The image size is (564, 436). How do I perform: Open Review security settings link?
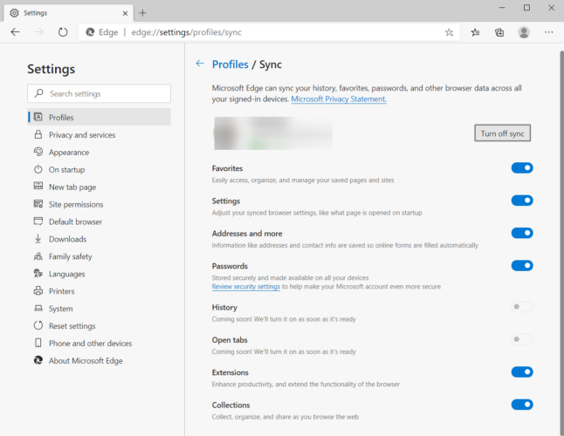pos(245,287)
